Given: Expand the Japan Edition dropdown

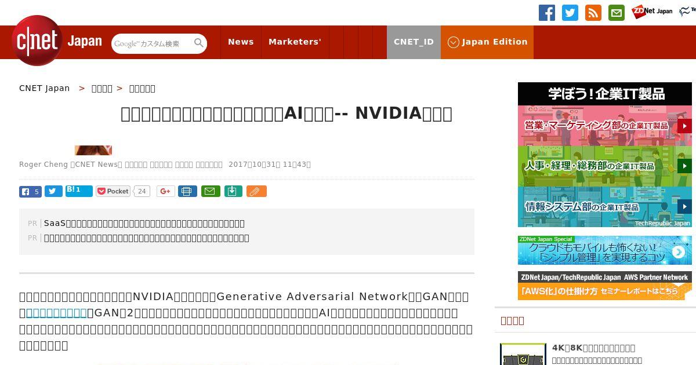Looking at the screenshot, I should tap(487, 42).
